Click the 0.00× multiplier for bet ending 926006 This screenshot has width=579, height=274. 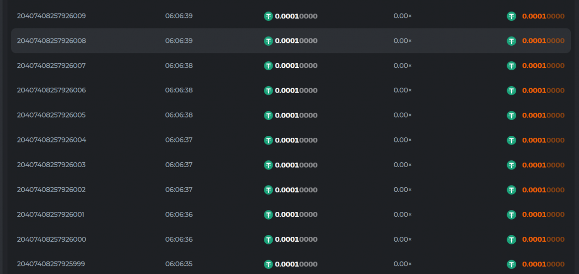pyautogui.click(x=402, y=91)
